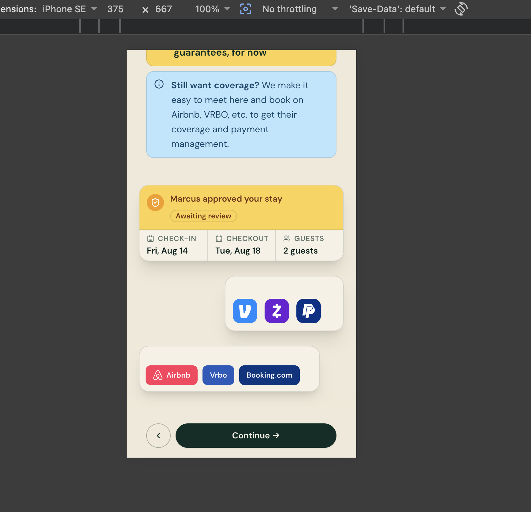Viewport: 531px width, 512px height.
Task: Click the people icon next to GUESTS
Action: 287,239
